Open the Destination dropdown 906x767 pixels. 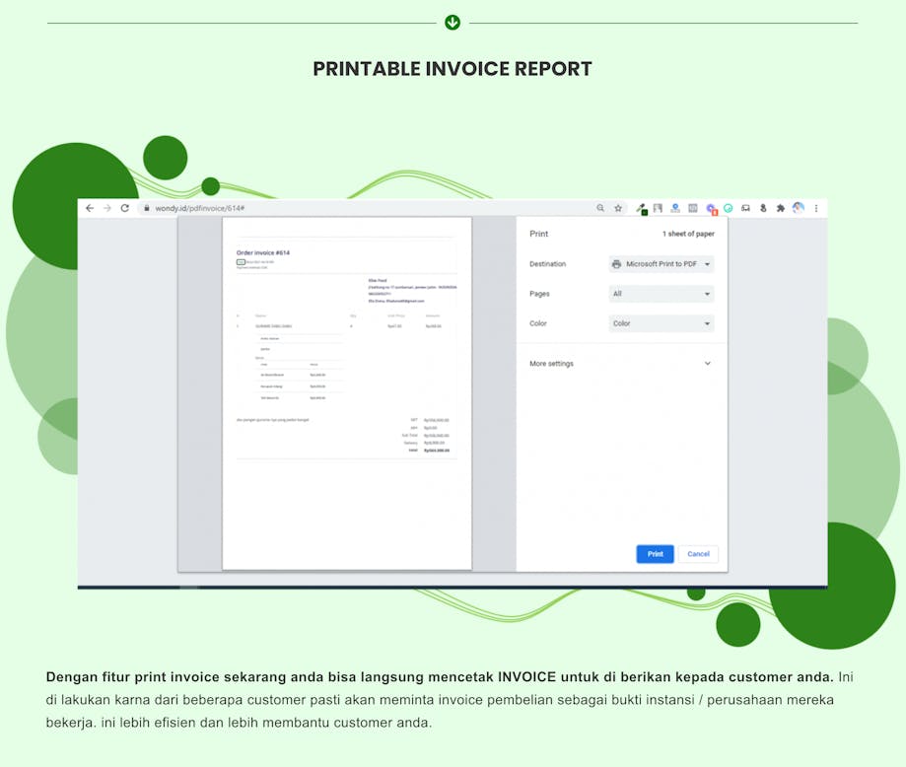(661, 264)
